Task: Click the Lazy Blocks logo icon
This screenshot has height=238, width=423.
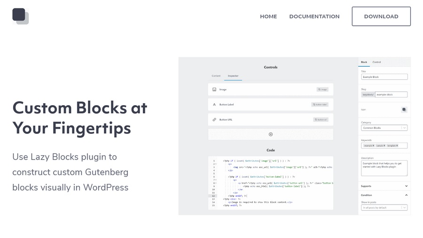Action: point(21,16)
